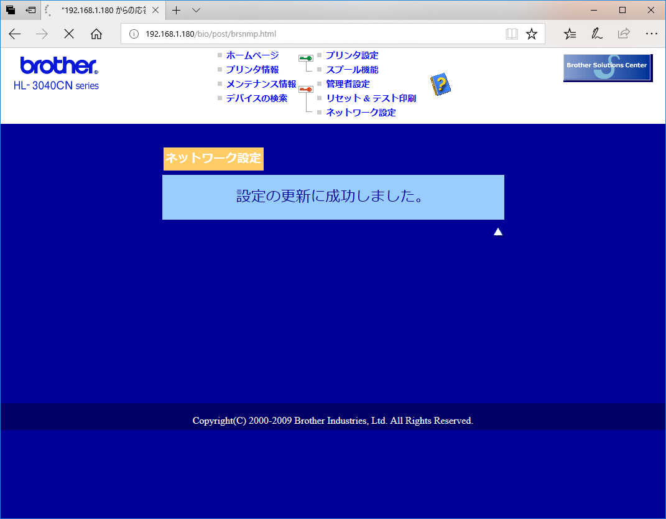Screen dimensions: 666x519
Task: Click the white up-arrow triangle icon
Action: click(x=497, y=232)
